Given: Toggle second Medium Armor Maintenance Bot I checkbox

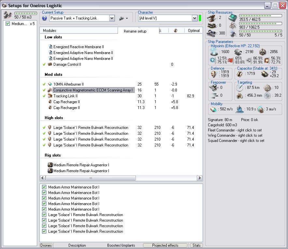Looking at the screenshot, I should click(44, 193).
